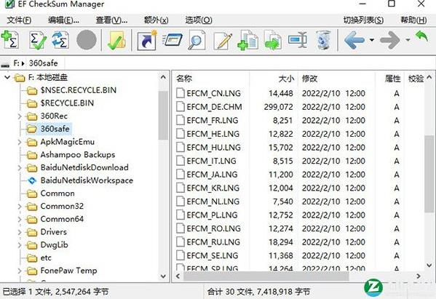
Task: Expand the 360Rec folder tree node
Action: click(x=20, y=116)
